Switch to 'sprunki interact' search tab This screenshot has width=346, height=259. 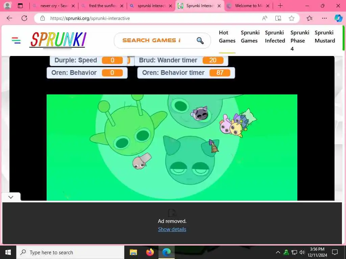[x=151, y=6]
